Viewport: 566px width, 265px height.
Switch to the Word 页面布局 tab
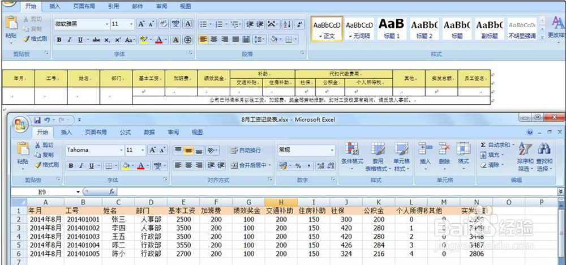click(84, 6)
